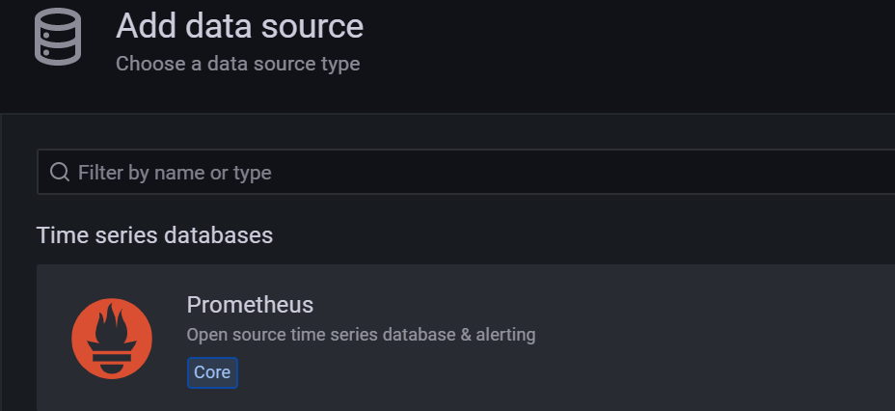Focus the Filter by name or type field
The height and width of the screenshot is (411, 895).
[x=463, y=173]
